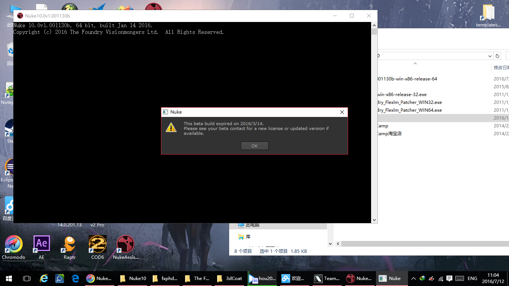Image resolution: width=509 pixels, height=286 pixels.
Task: Refresh the Explorer folder view
Action: click(497, 56)
